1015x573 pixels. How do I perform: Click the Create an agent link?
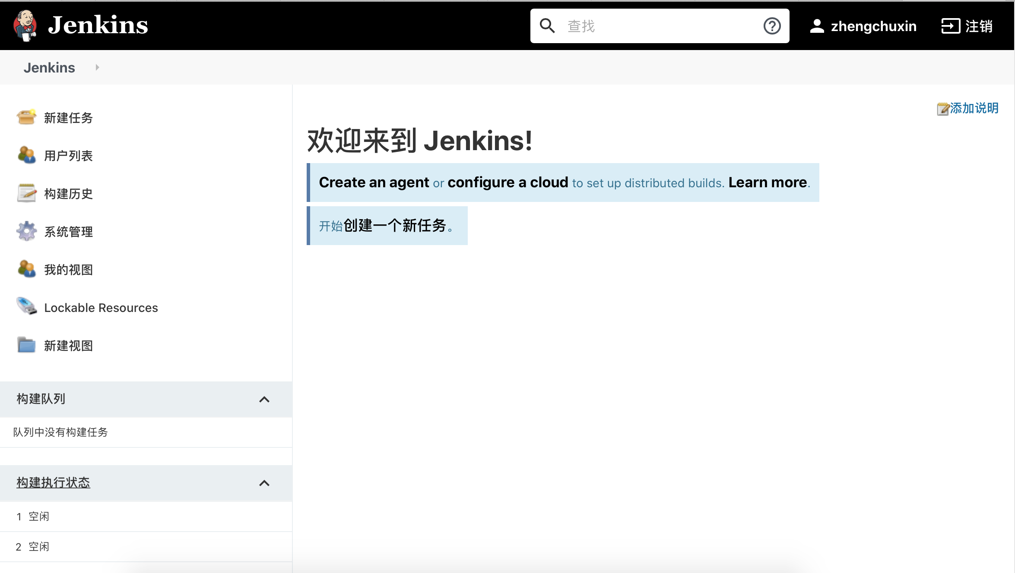click(x=374, y=183)
